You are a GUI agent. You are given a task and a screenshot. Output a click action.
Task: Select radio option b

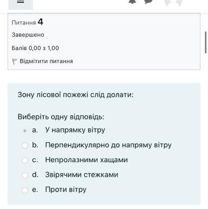[x=25, y=145]
